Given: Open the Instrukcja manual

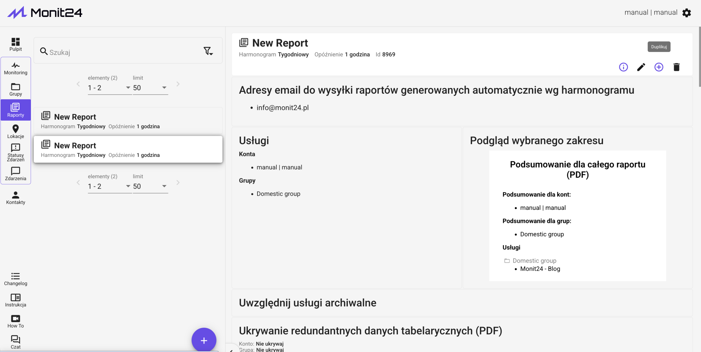Looking at the screenshot, I should (x=16, y=300).
